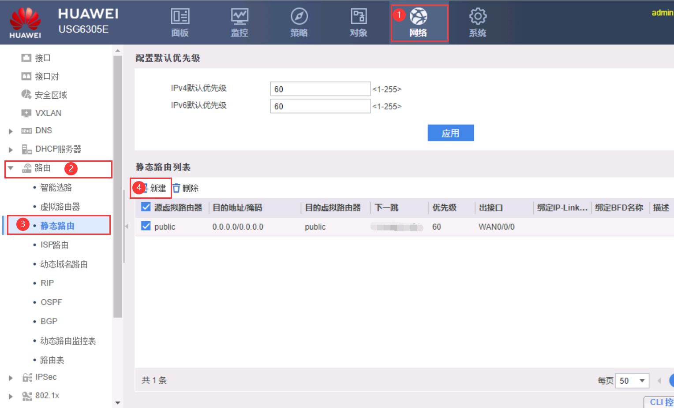This screenshot has height=408, width=674.
Task: Click the 应用 apply button
Action: 450,133
